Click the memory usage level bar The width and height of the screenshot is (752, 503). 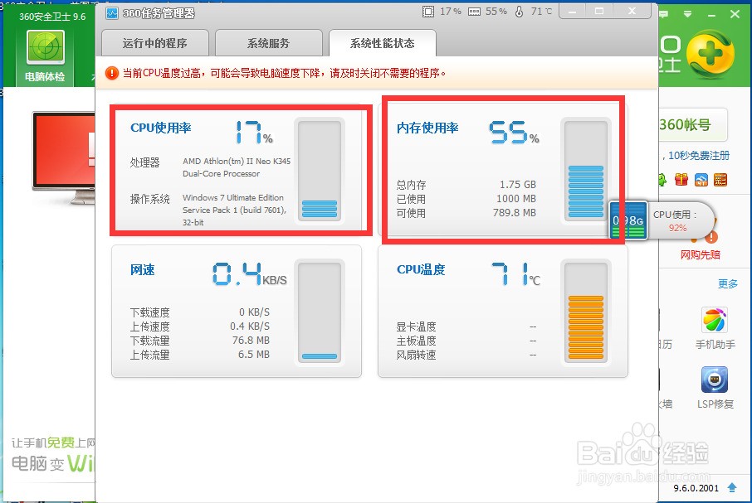coord(586,171)
